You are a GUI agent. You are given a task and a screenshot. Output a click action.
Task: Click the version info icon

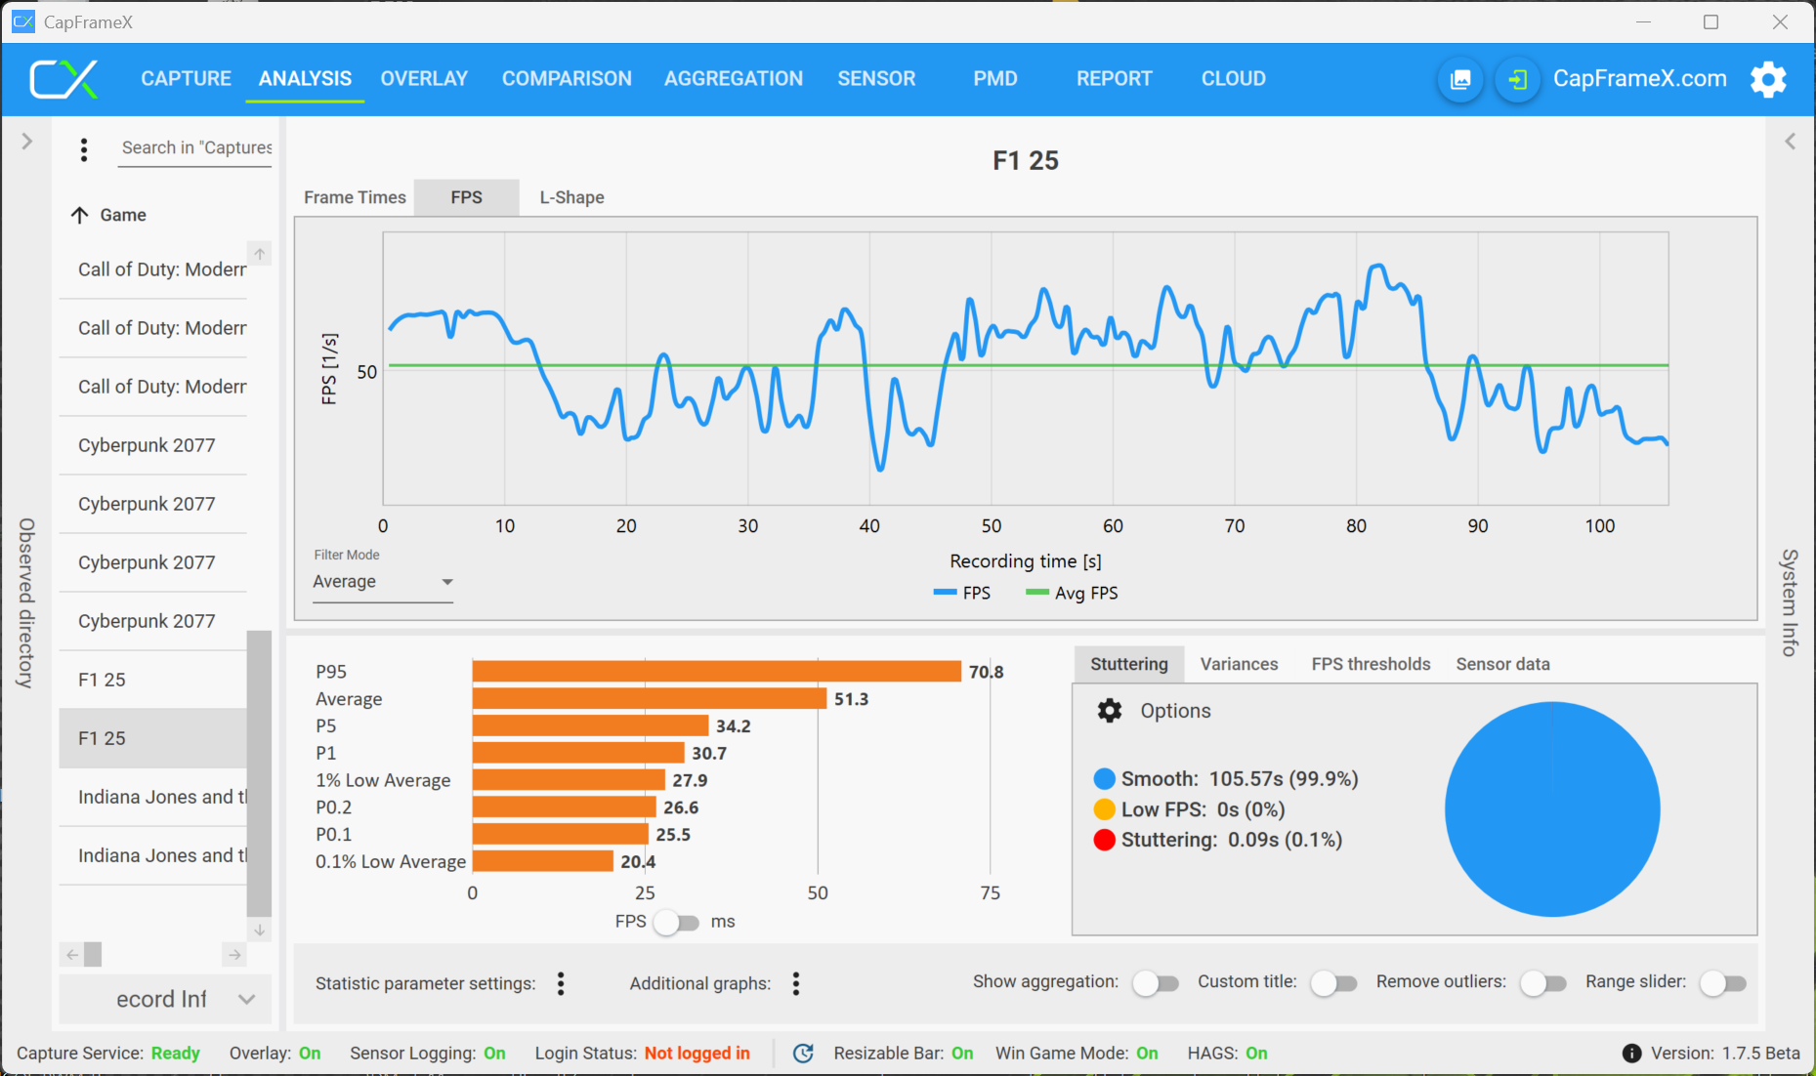pyautogui.click(x=1631, y=1053)
